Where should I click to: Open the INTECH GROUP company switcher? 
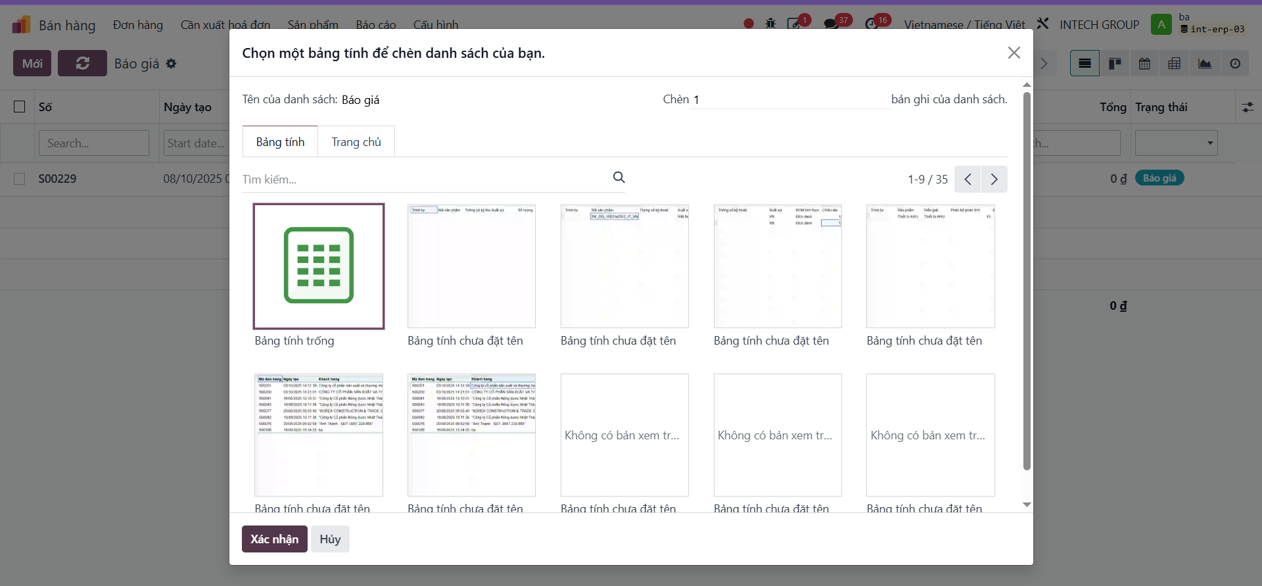1099,24
